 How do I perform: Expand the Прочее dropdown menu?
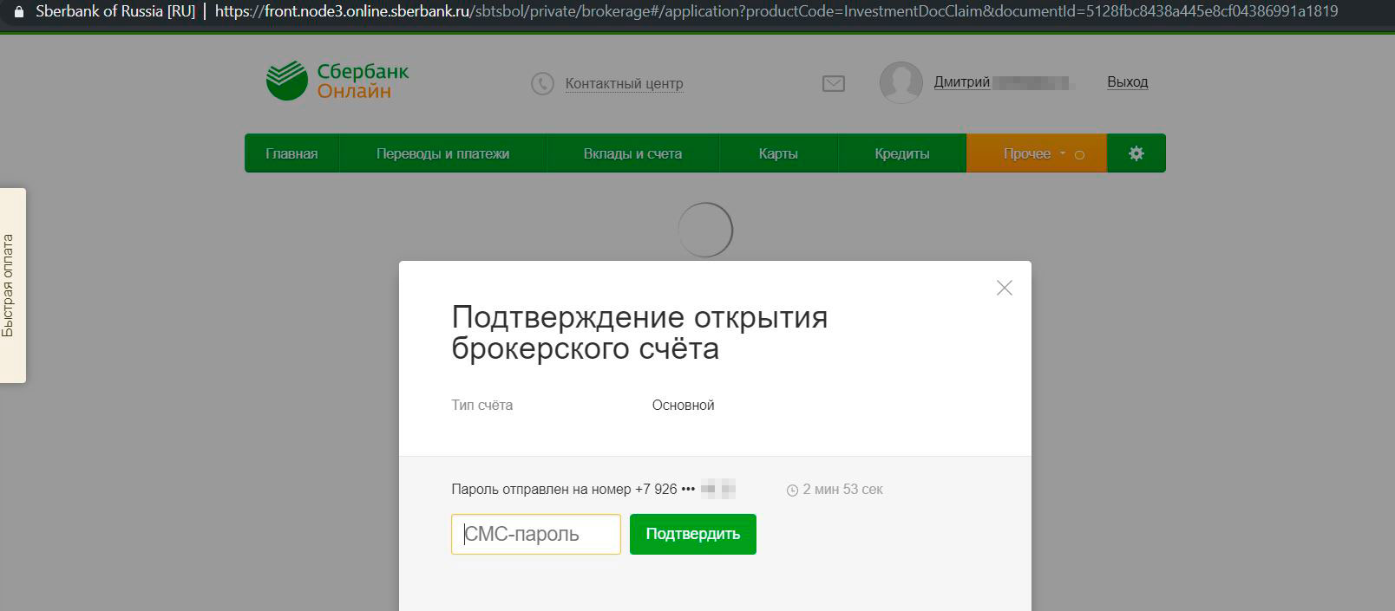coord(1036,153)
